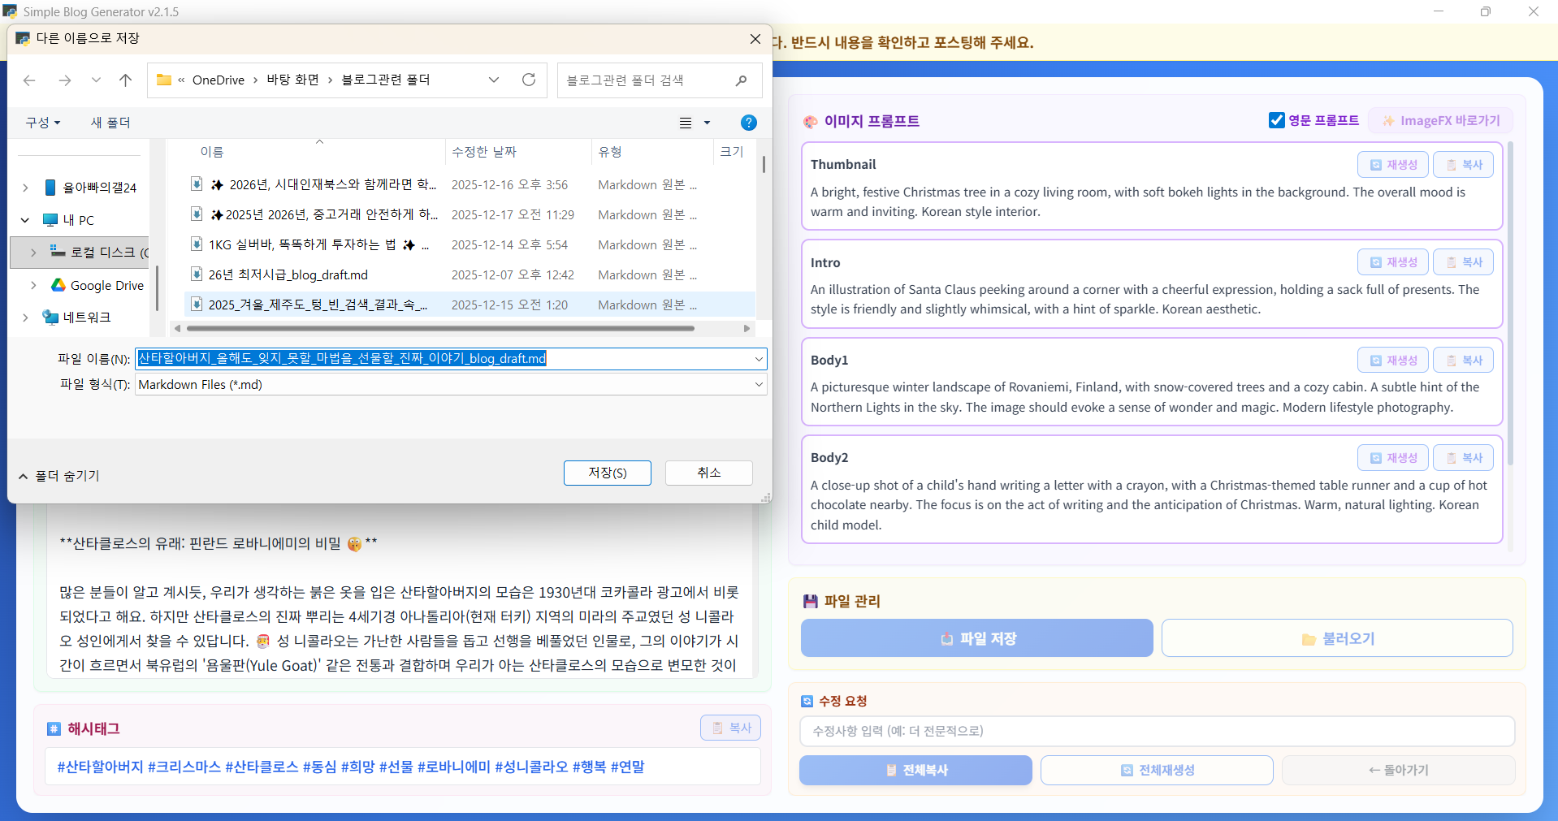Click the 재생성 button for Thumbnail prompt
The height and width of the screenshot is (821, 1558).
(x=1392, y=165)
